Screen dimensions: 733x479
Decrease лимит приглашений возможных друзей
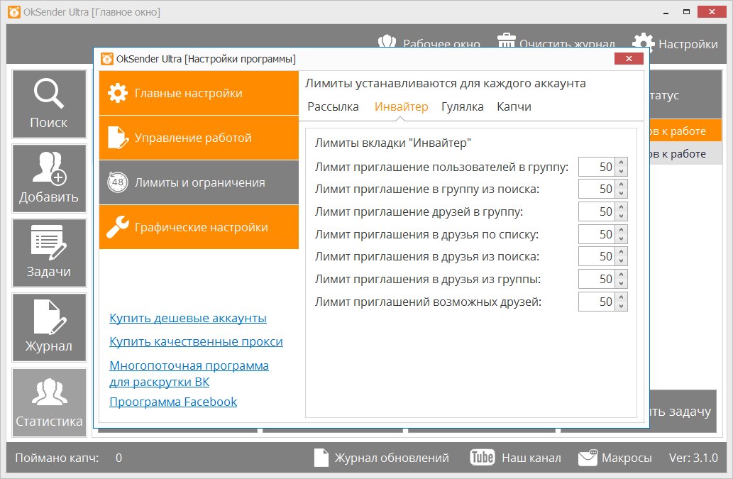620,304
